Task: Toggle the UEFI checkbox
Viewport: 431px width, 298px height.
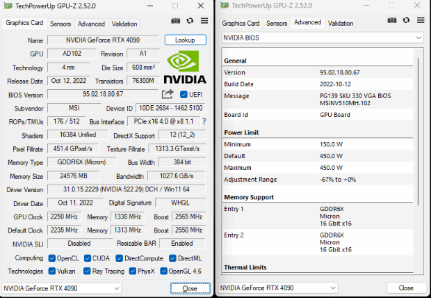Action: (184, 95)
